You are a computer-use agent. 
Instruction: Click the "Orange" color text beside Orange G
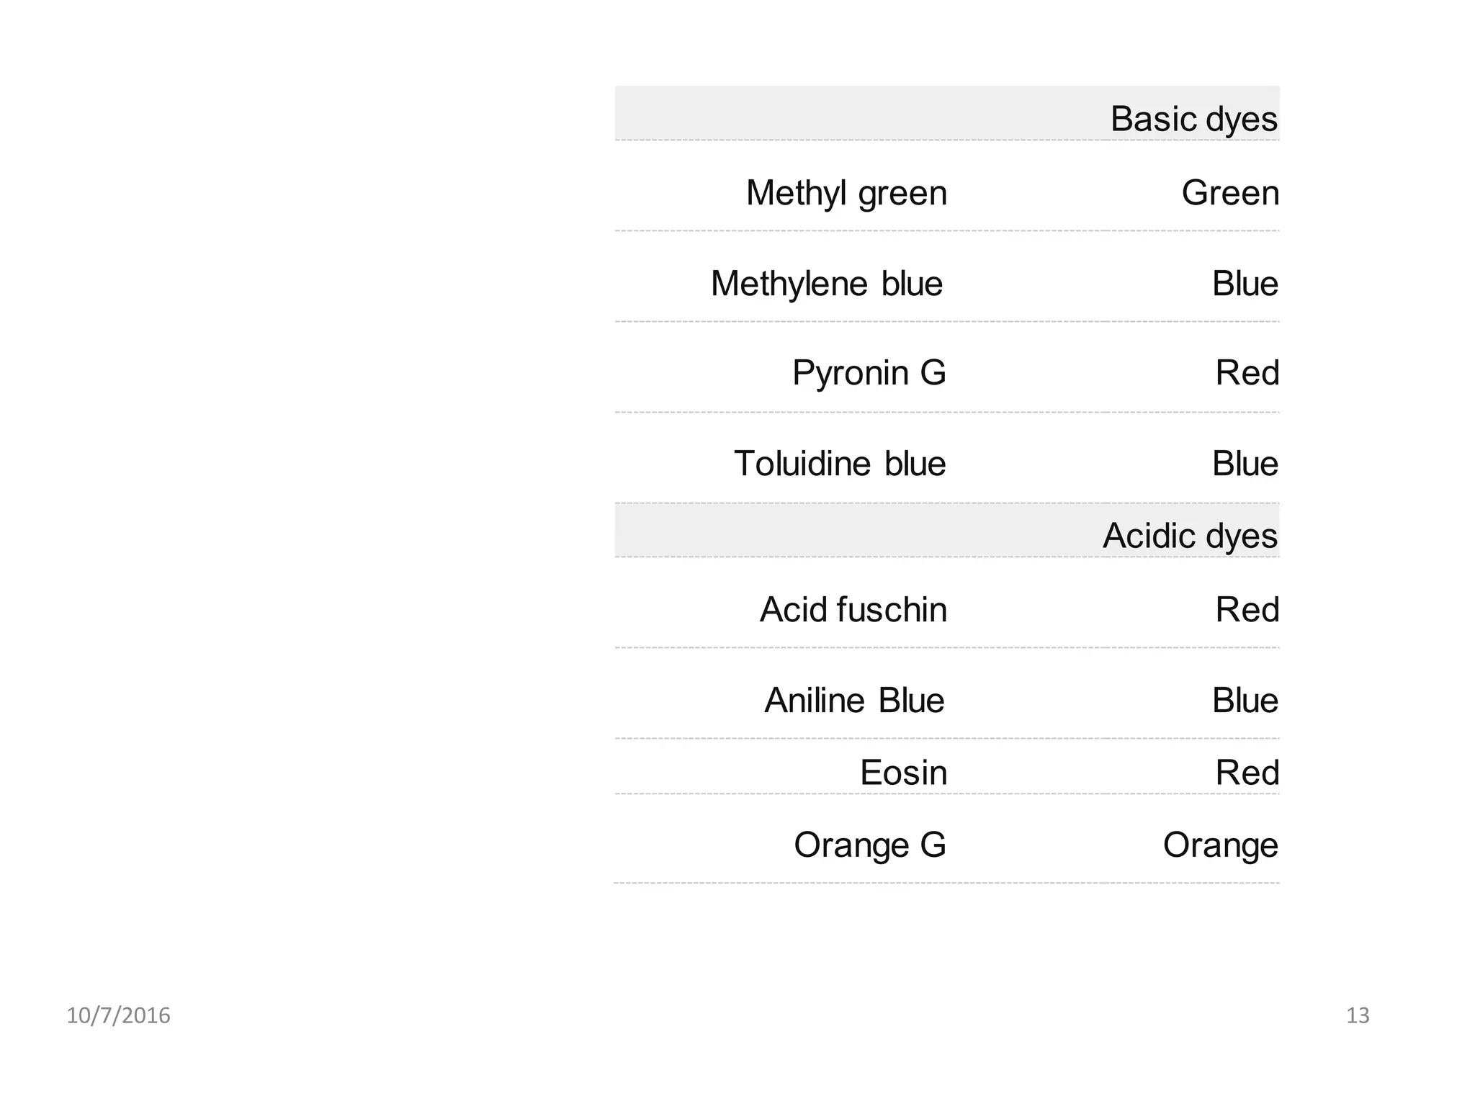(1220, 845)
